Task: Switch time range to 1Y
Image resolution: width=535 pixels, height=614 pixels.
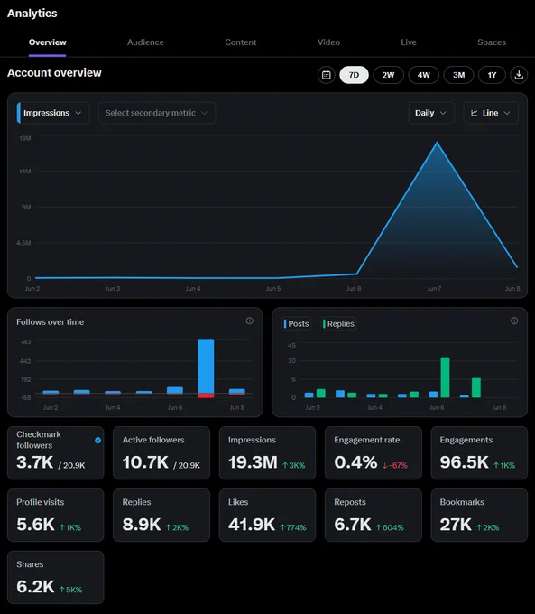Action: tap(492, 75)
